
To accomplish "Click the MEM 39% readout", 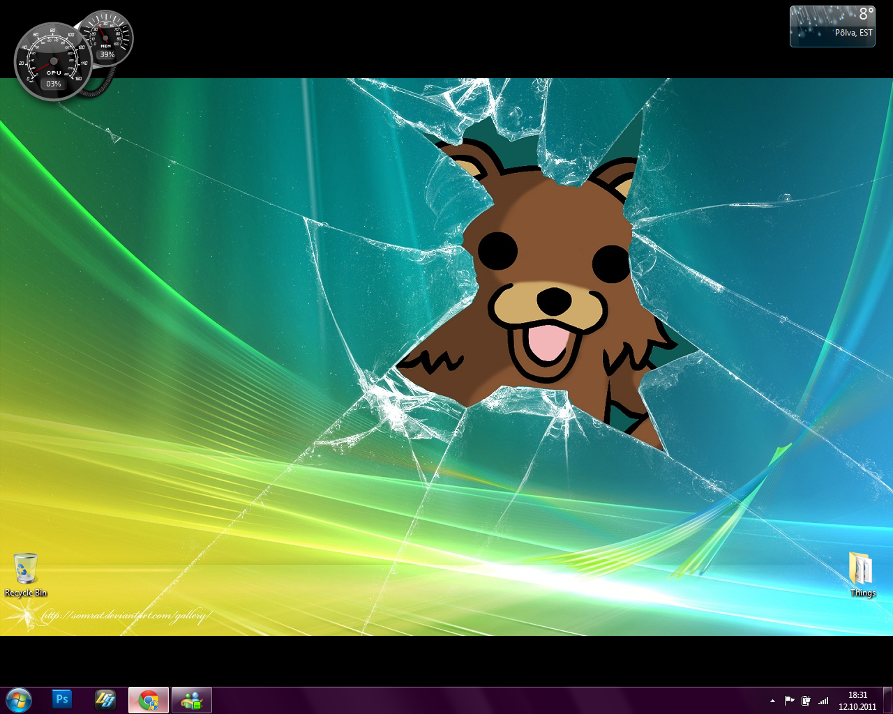I will (x=107, y=54).
